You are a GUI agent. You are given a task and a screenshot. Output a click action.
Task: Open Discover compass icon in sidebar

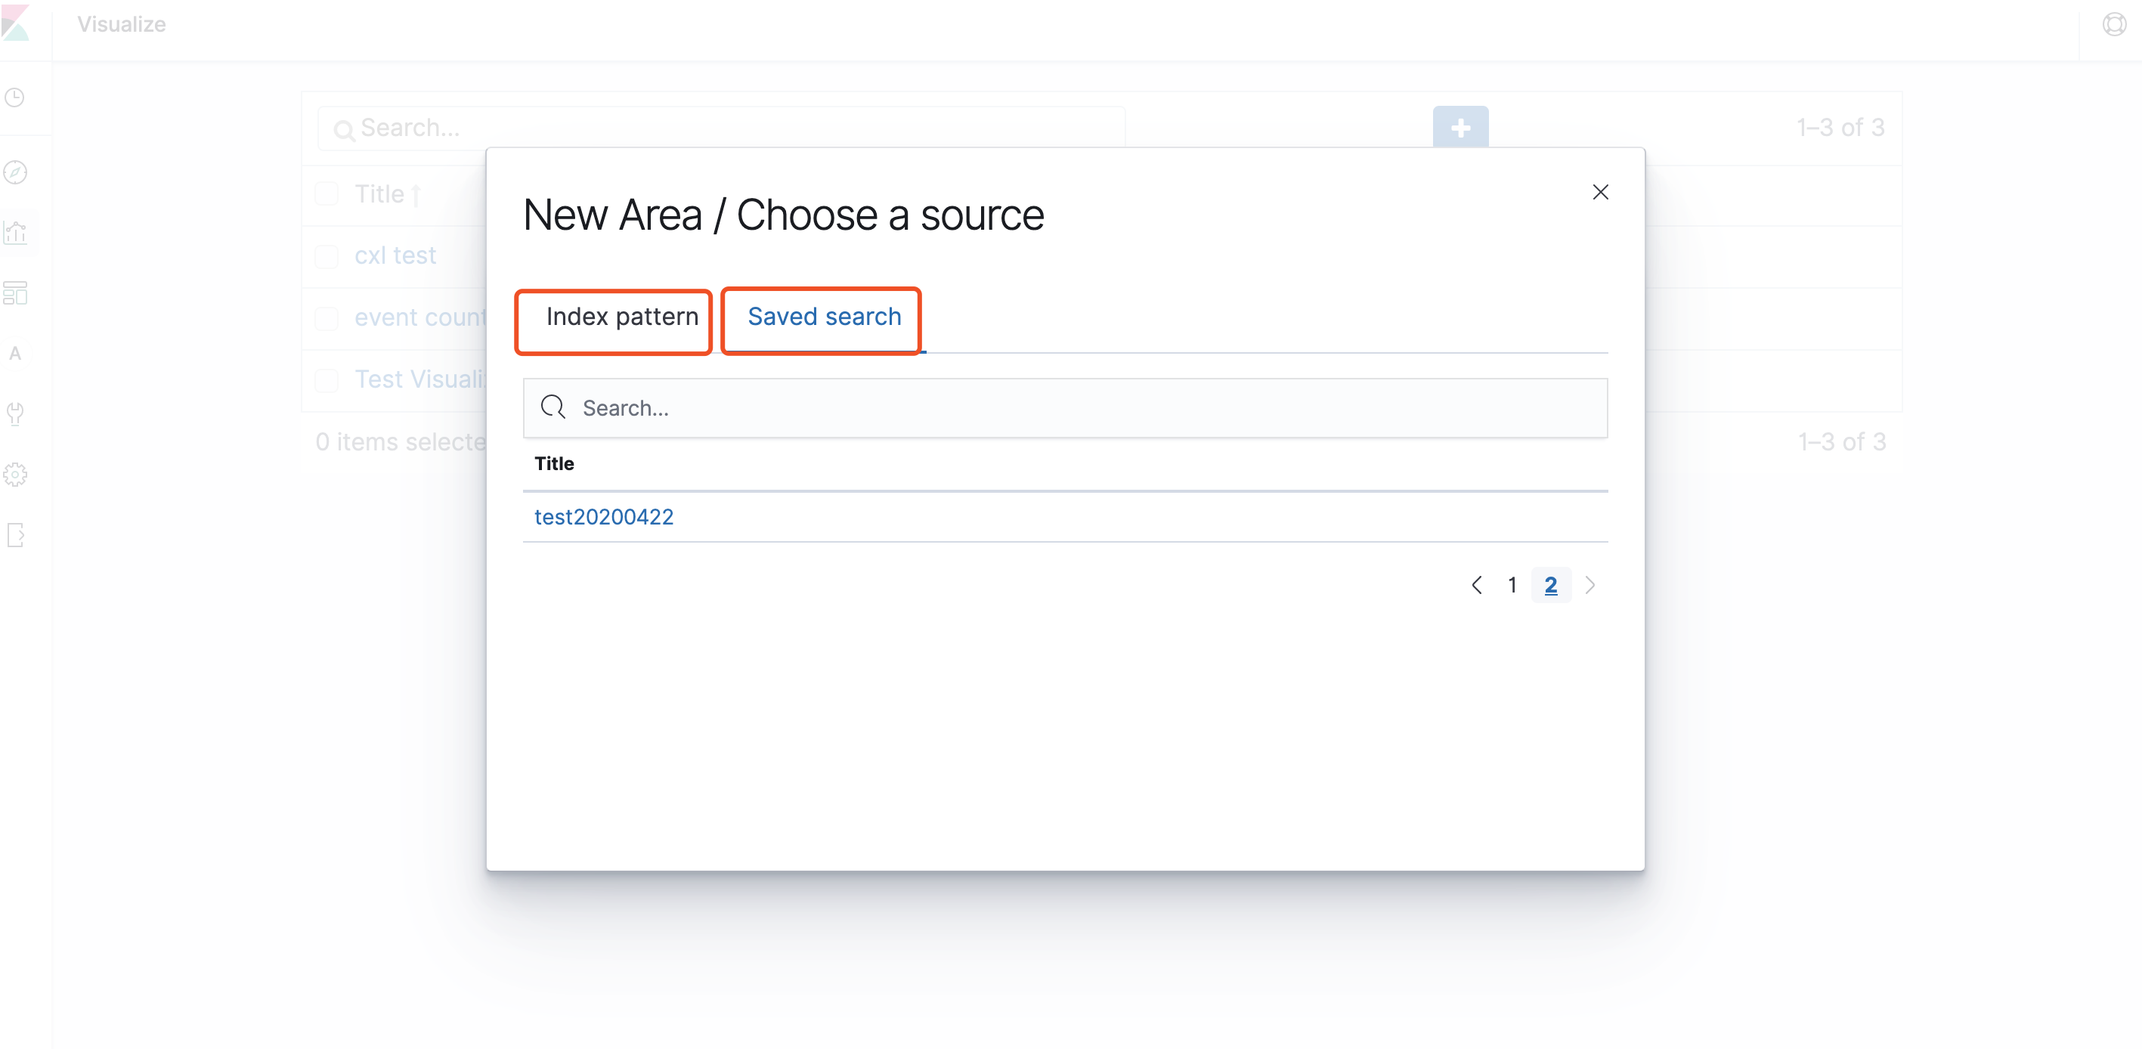(15, 172)
